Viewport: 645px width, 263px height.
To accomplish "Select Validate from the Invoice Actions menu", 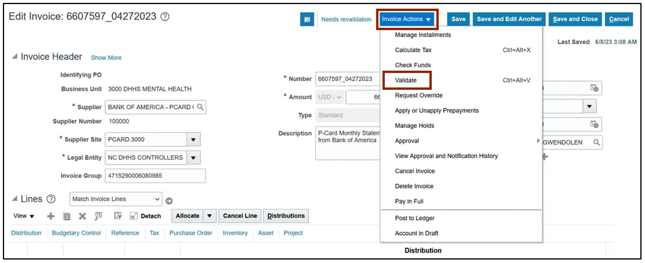I will (x=406, y=80).
